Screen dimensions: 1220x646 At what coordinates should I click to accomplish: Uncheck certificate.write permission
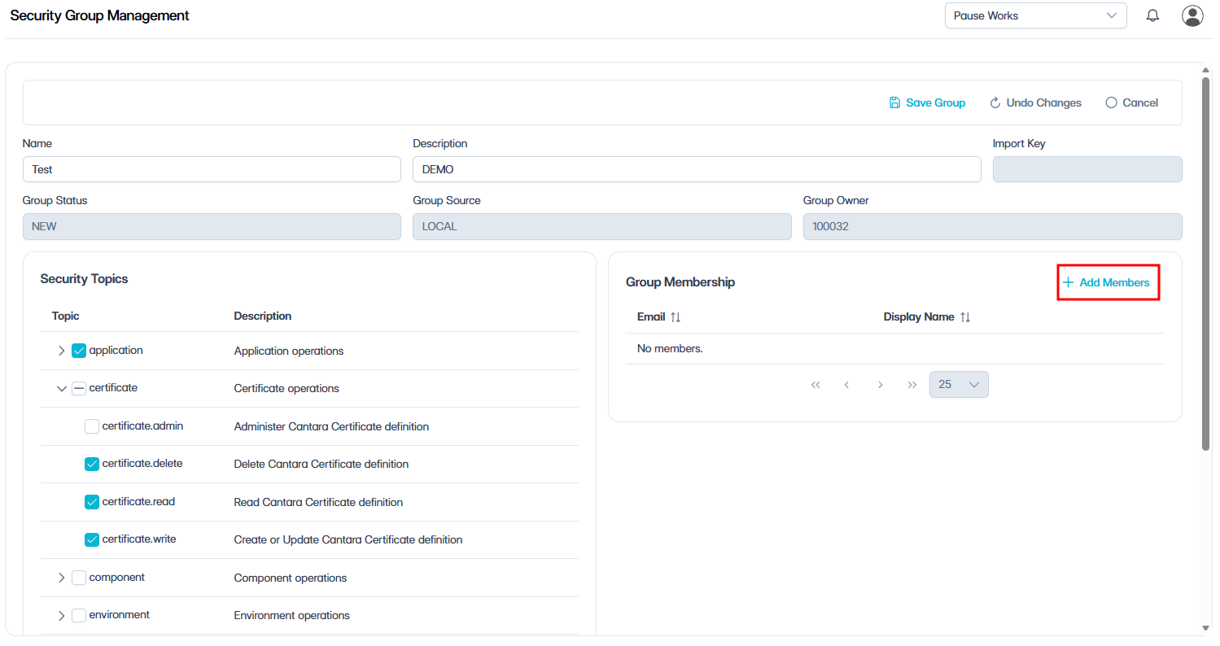pyautogui.click(x=92, y=539)
